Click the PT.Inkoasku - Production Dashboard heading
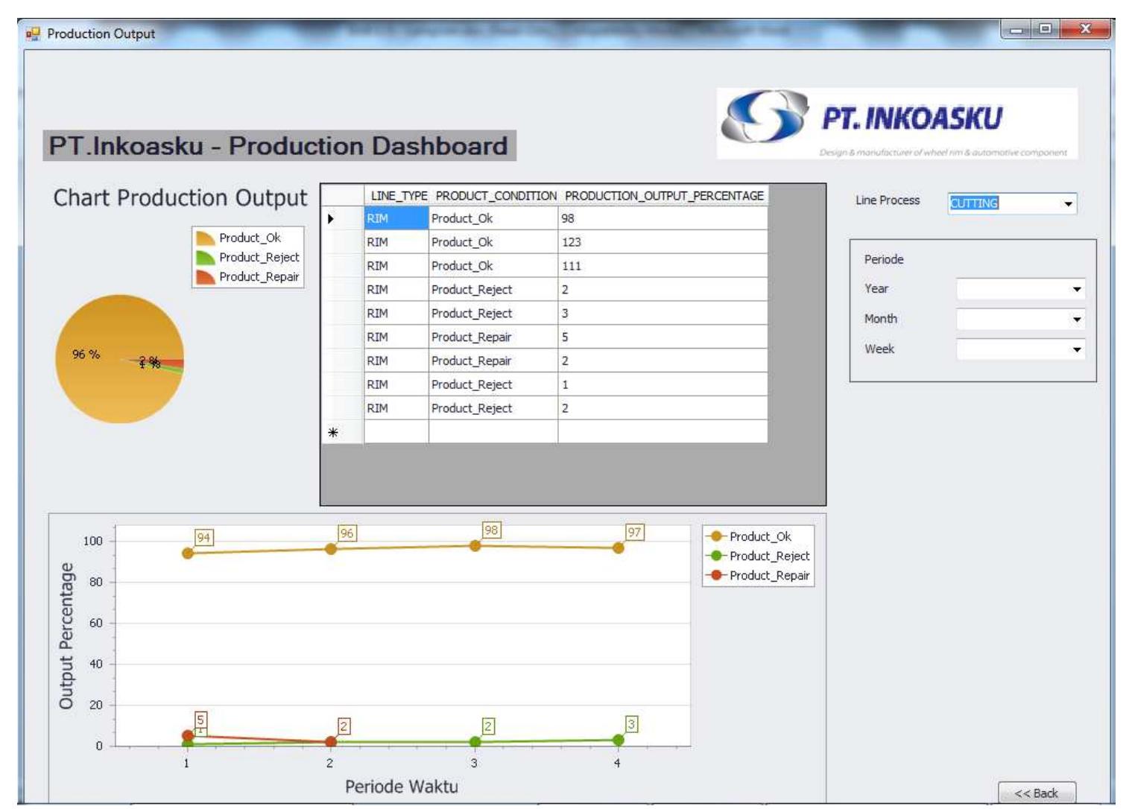This screenshot has height=809, width=1129. point(279,146)
